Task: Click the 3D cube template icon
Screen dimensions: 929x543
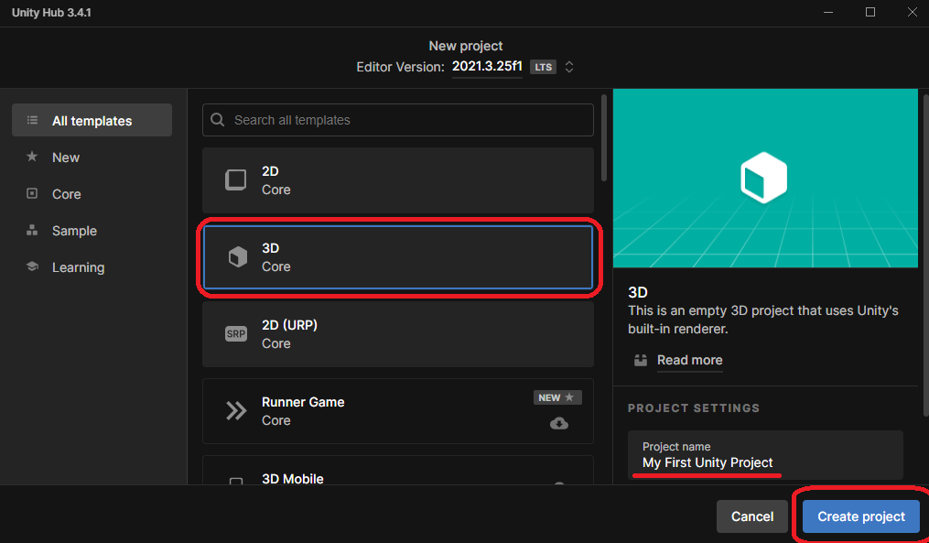Action: [237, 257]
